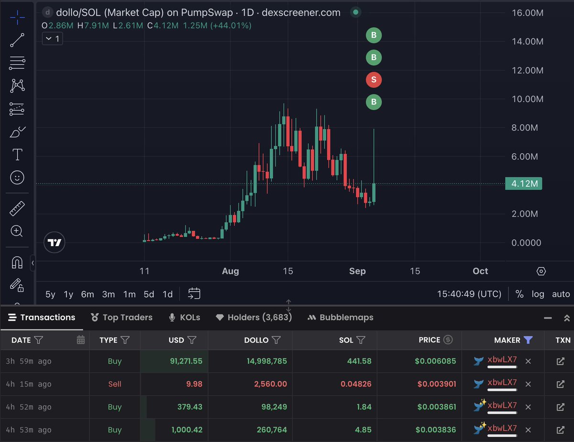Open the SOL column filter
Screen dimensions: 574x442
point(361,340)
